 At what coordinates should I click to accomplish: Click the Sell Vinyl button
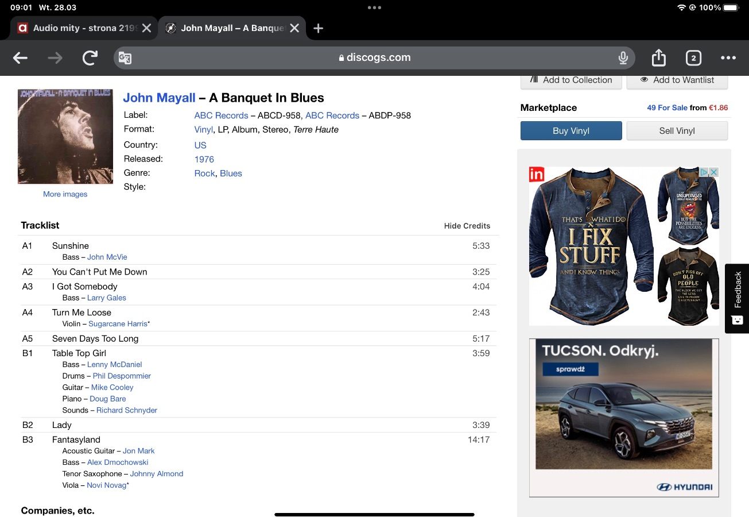click(x=677, y=131)
